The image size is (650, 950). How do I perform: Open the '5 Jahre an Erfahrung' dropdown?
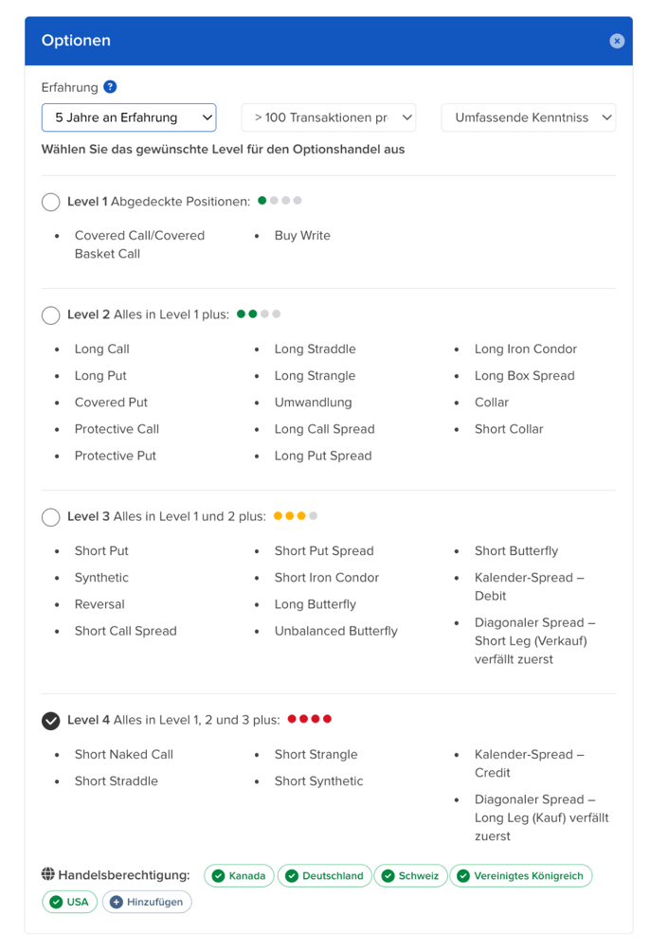[129, 117]
